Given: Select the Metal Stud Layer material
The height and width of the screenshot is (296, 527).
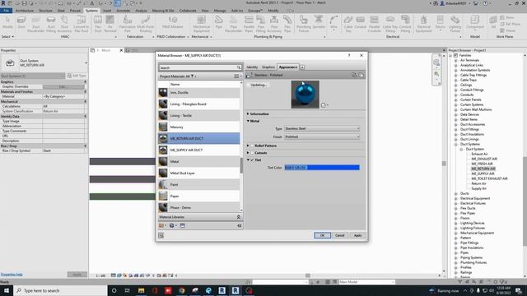Looking at the screenshot, I should [199, 173].
